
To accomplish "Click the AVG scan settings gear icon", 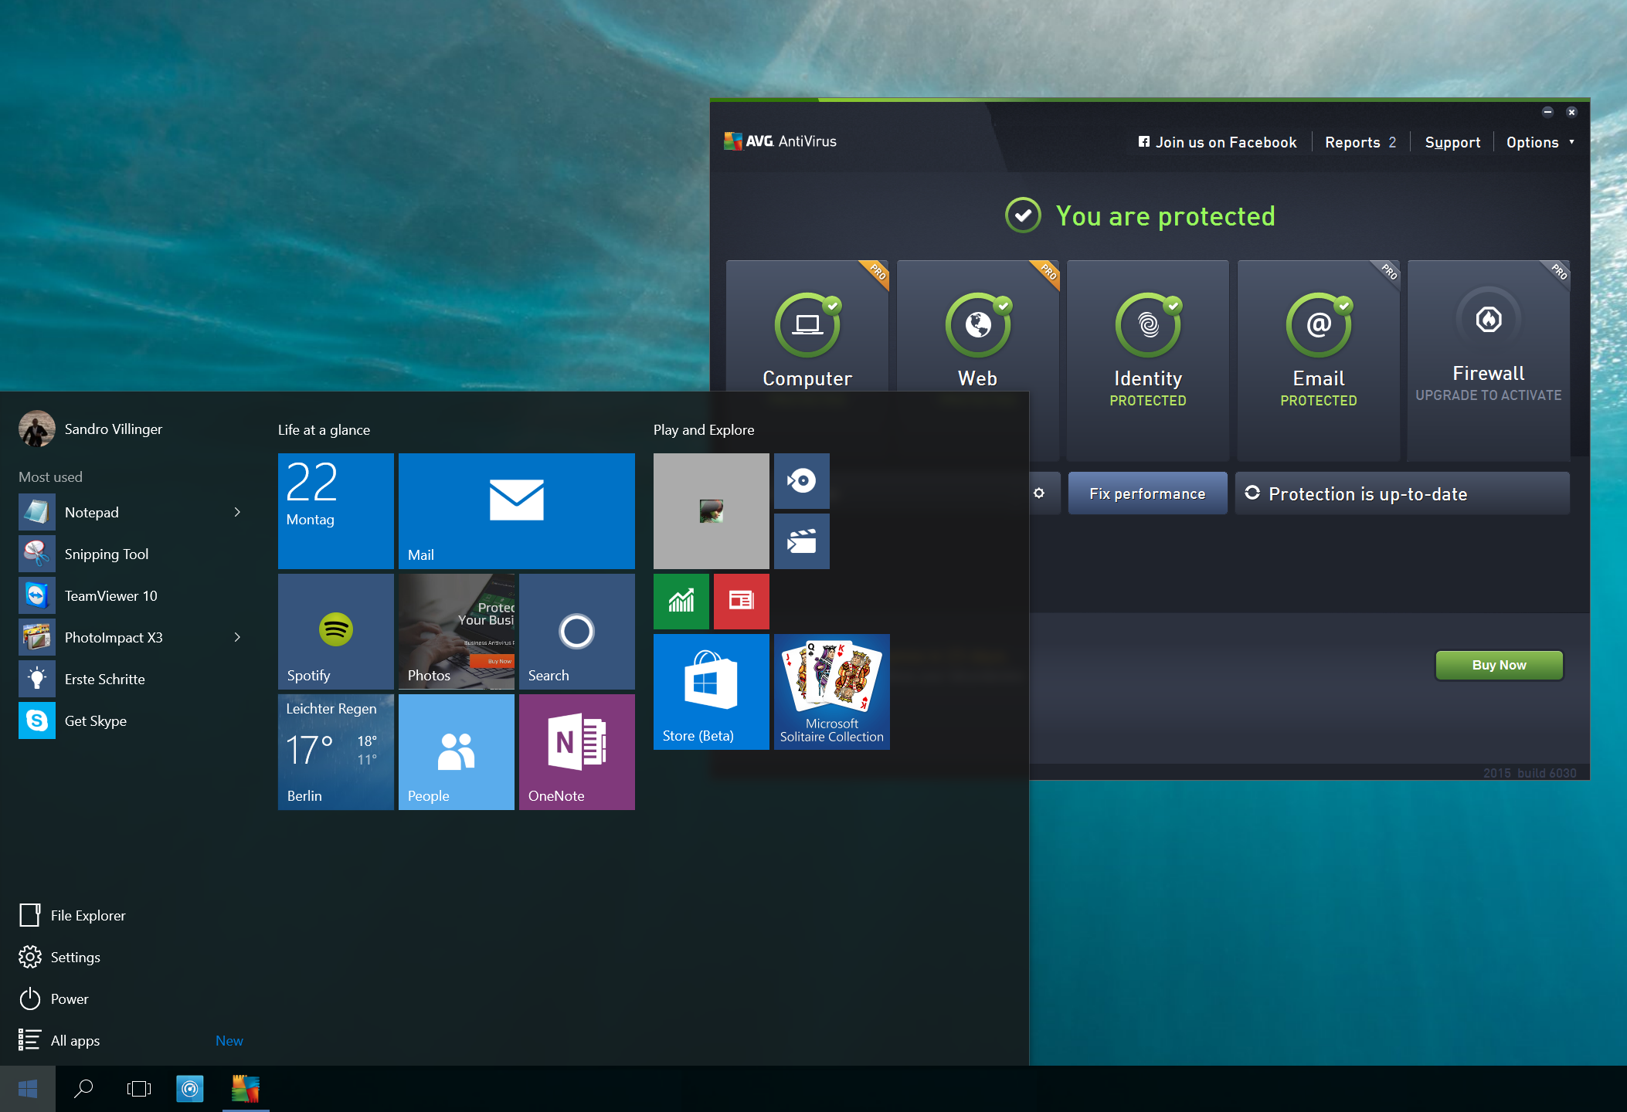I will (1039, 493).
